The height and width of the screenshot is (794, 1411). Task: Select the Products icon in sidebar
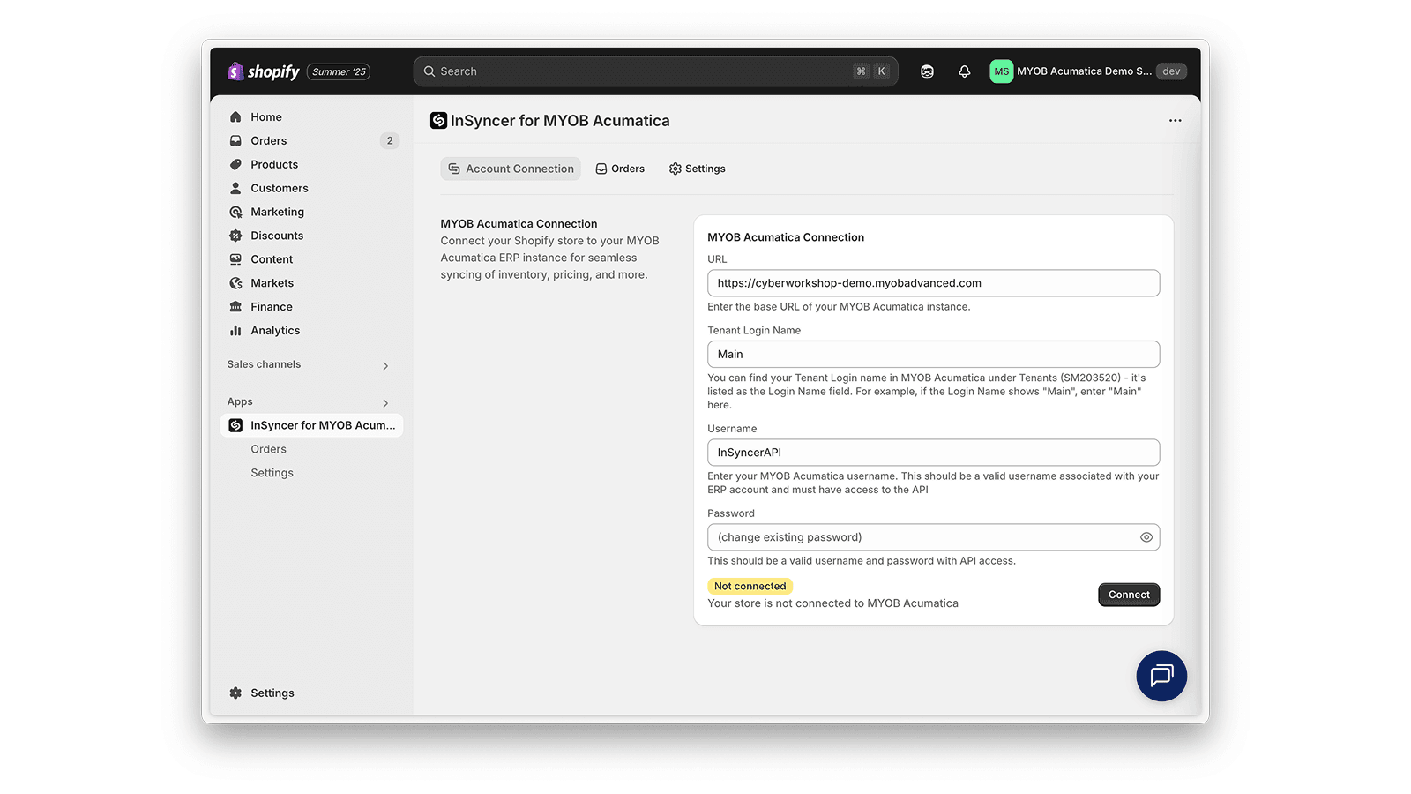235,164
